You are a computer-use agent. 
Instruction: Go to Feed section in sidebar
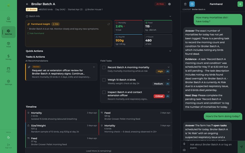click(x=9, y=45)
